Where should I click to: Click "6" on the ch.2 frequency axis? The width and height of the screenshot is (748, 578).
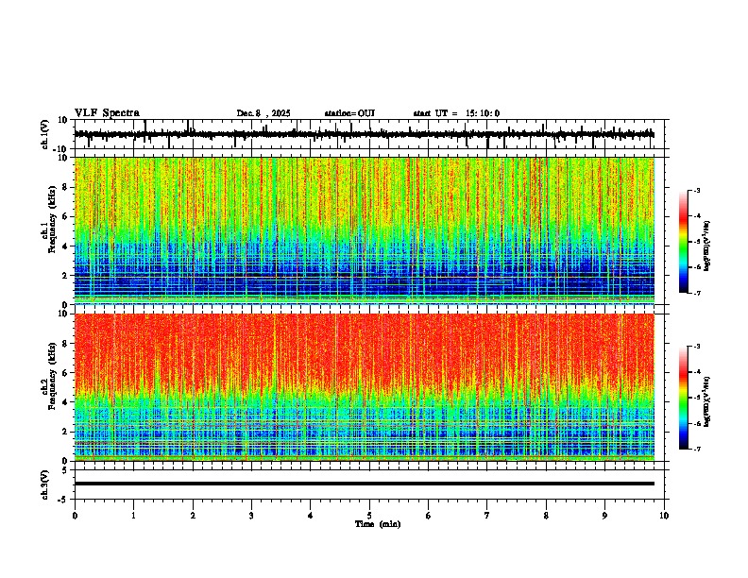[x=66, y=373]
